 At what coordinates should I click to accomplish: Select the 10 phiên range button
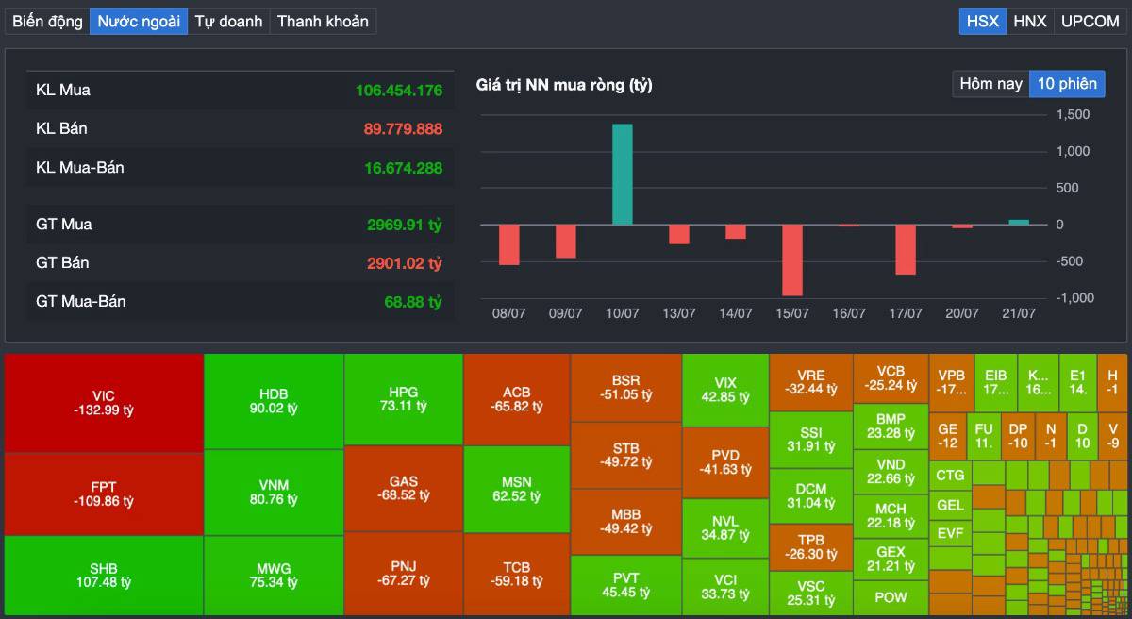1067,84
